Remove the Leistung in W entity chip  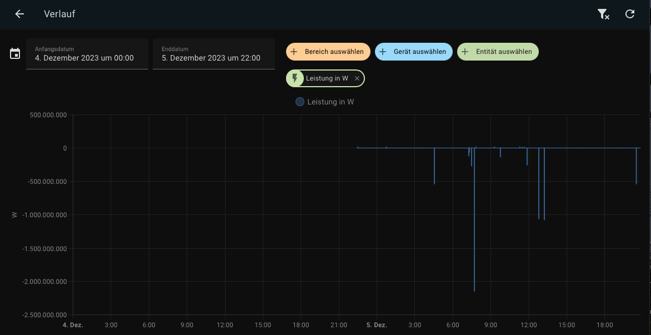pyautogui.click(x=357, y=79)
